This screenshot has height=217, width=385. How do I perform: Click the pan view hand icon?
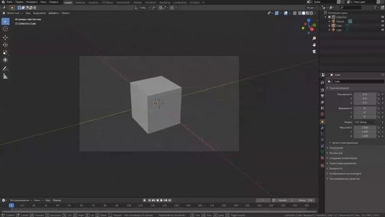click(314, 45)
